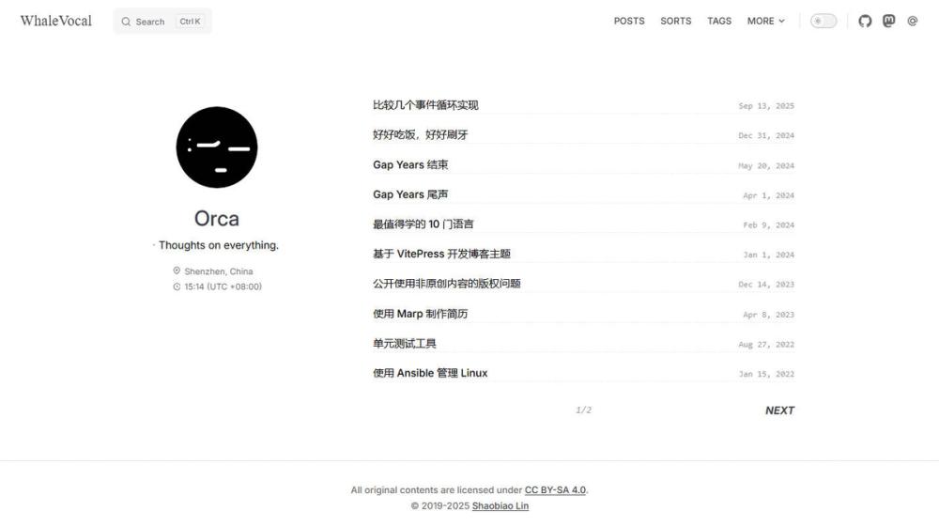Click the search magnifier icon

click(126, 22)
